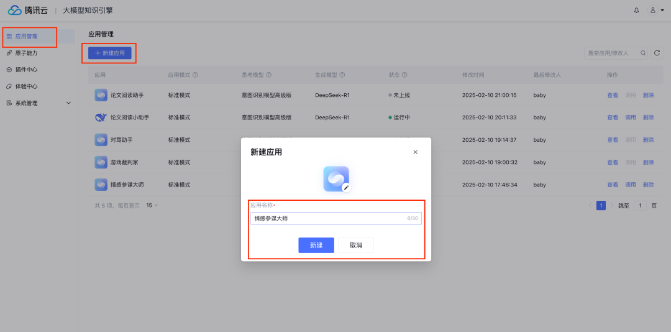
Task: Open the user account menu
Action: click(x=656, y=10)
